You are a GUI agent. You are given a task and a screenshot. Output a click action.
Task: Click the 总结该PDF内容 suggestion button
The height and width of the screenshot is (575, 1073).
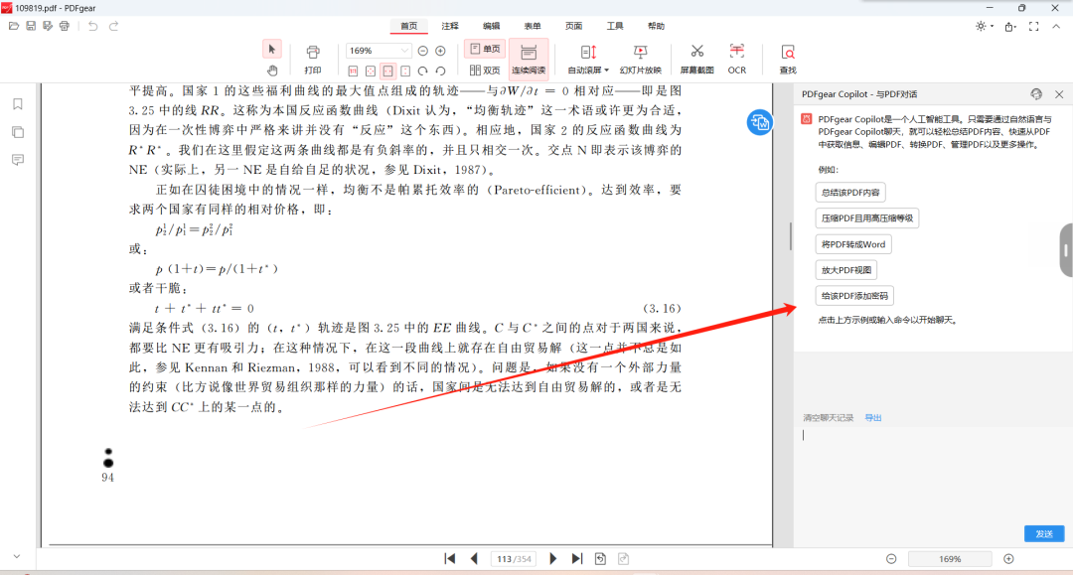[850, 193]
